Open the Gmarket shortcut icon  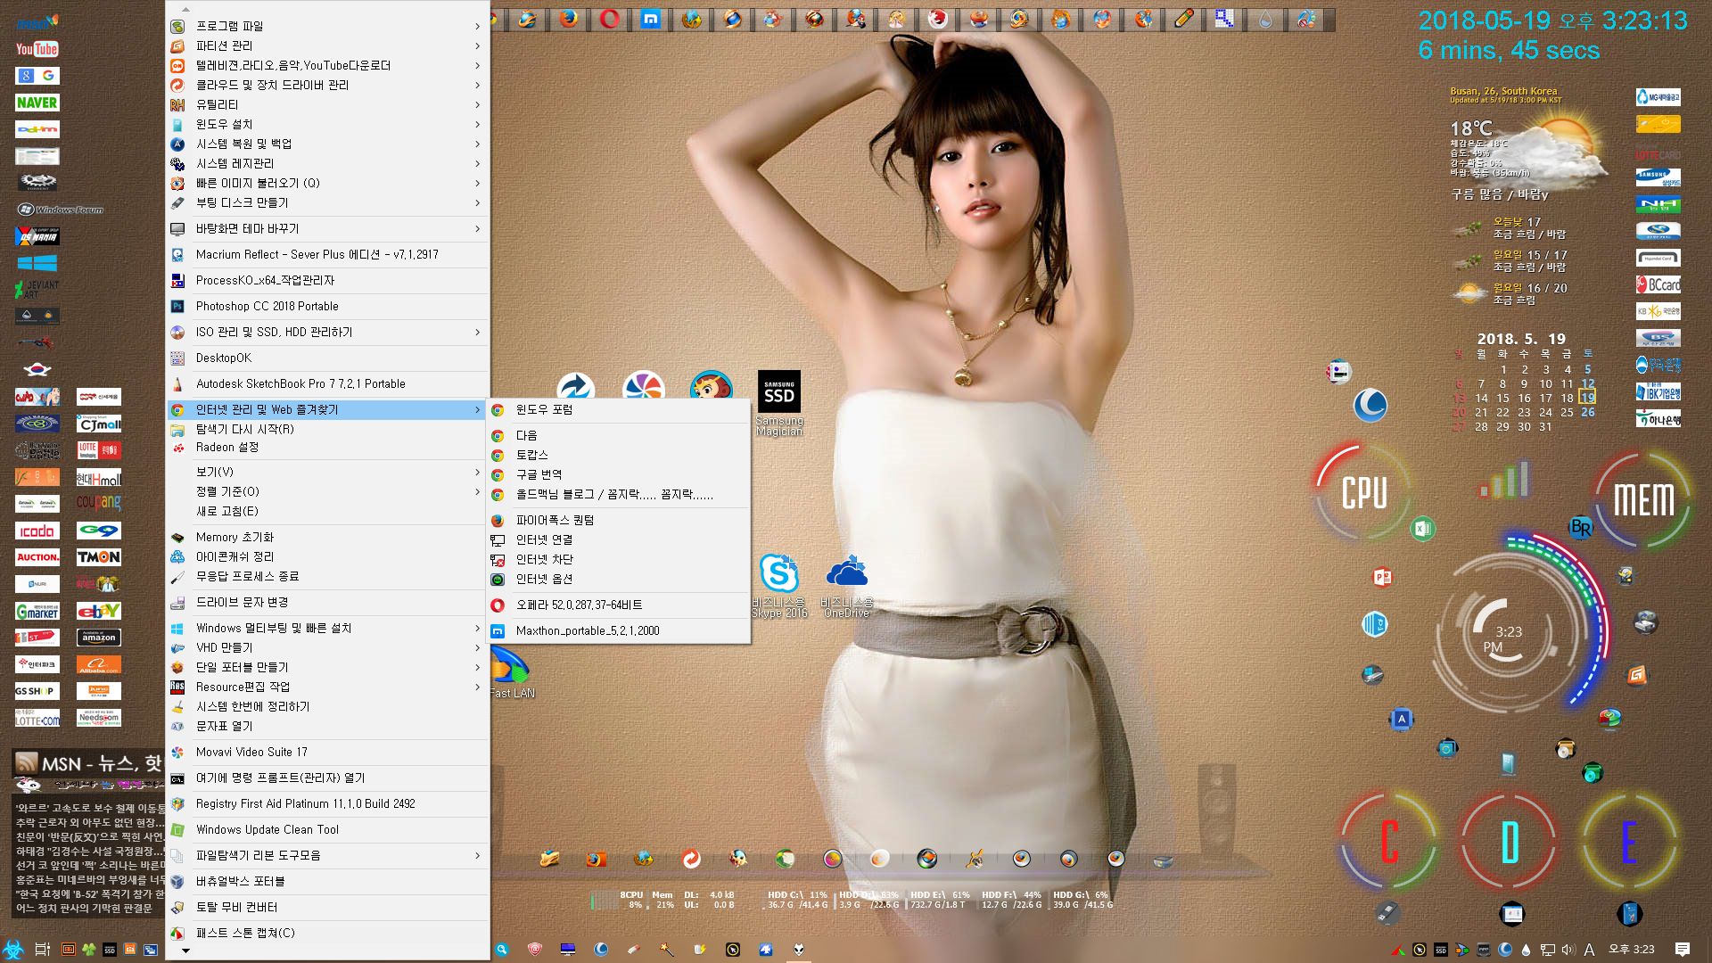coord(37,611)
